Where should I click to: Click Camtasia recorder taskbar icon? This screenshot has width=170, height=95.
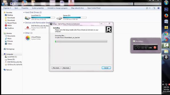pyautogui.click(x=166, y=45)
